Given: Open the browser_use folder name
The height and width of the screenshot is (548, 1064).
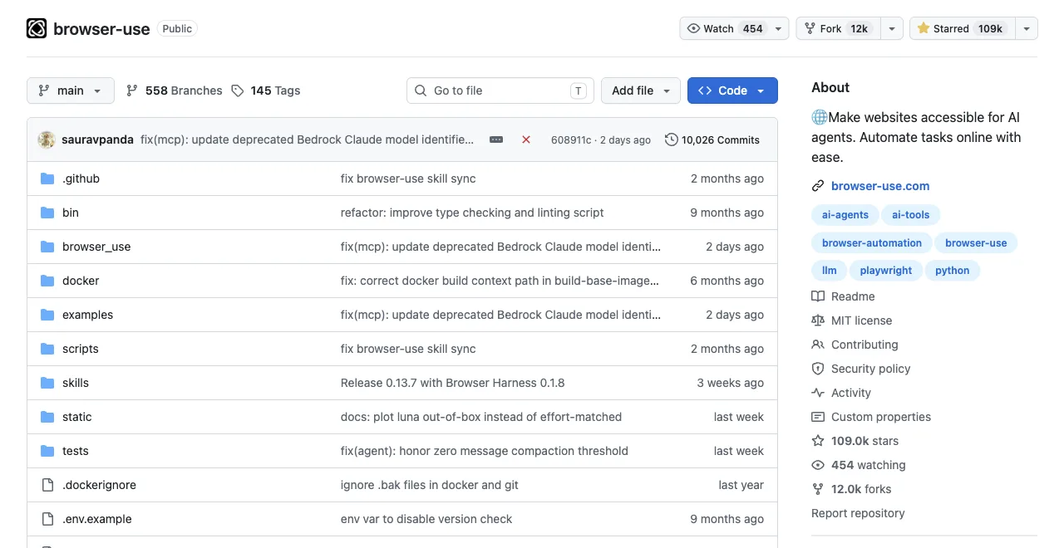Looking at the screenshot, I should pos(96,247).
